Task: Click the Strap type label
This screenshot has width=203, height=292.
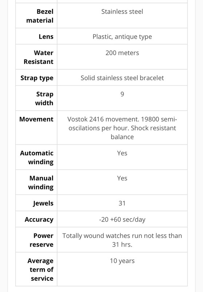Action: (37, 78)
